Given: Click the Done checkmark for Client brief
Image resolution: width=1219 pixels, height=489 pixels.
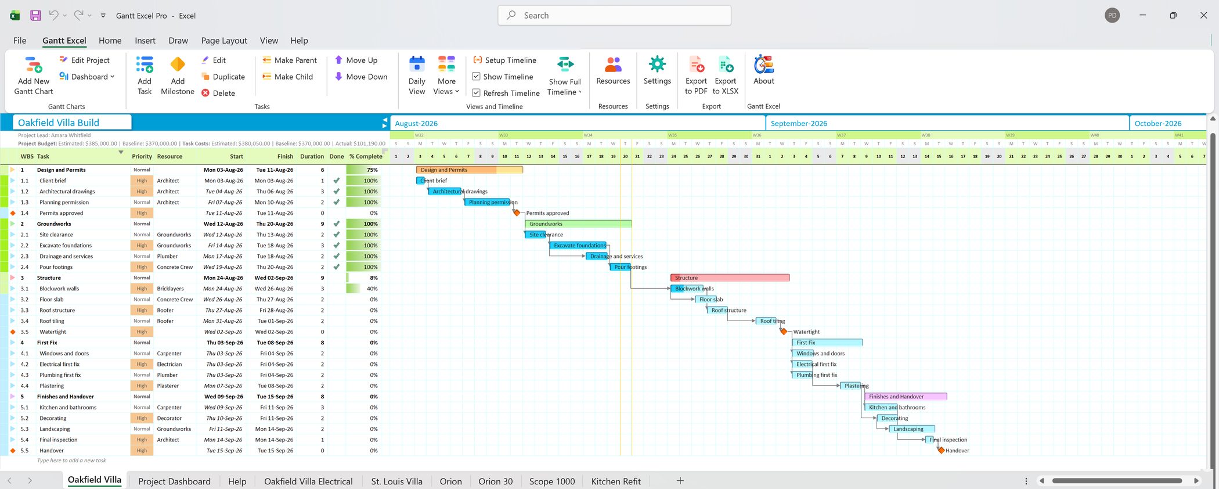Looking at the screenshot, I should (x=336, y=181).
